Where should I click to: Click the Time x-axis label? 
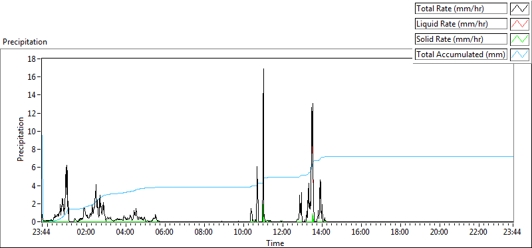275,243
